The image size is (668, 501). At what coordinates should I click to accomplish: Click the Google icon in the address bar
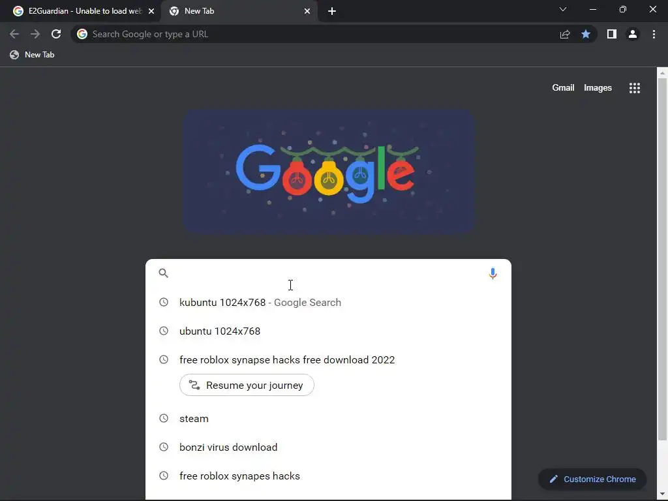[82, 34]
